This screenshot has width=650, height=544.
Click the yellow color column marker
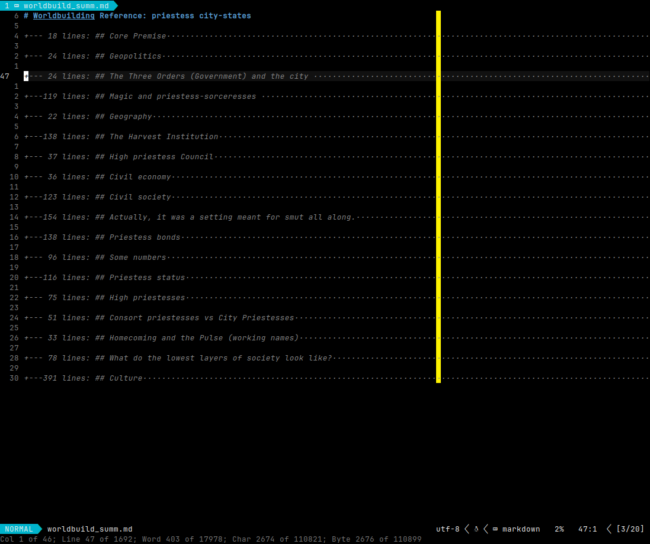click(x=438, y=197)
